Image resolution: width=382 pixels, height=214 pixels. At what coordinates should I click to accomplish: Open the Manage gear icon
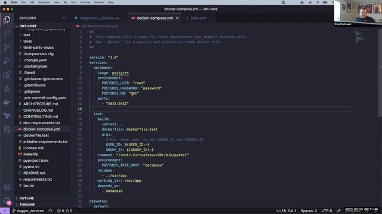point(7,201)
